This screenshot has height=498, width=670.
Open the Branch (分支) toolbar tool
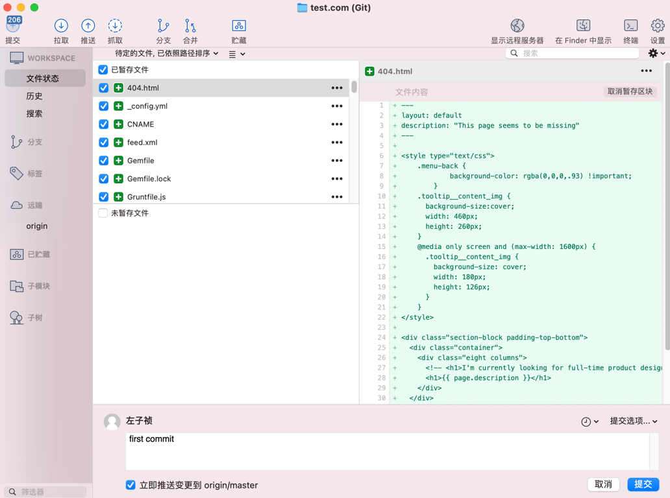[163, 26]
